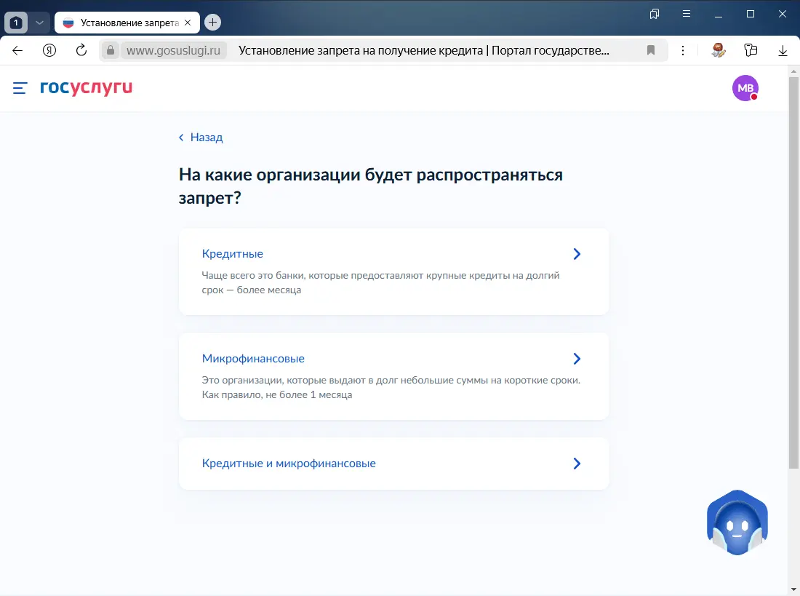Open the robot assistant chat
This screenshot has width=800, height=596.
[x=737, y=523]
